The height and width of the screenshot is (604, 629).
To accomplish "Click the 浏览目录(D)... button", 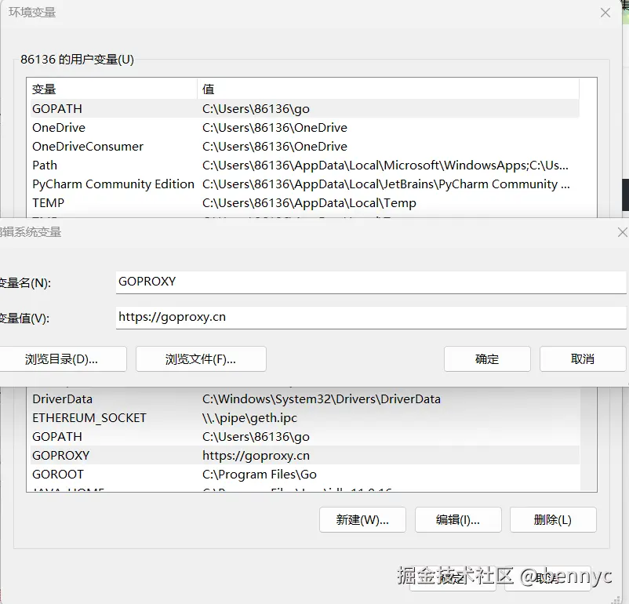I will (63, 359).
